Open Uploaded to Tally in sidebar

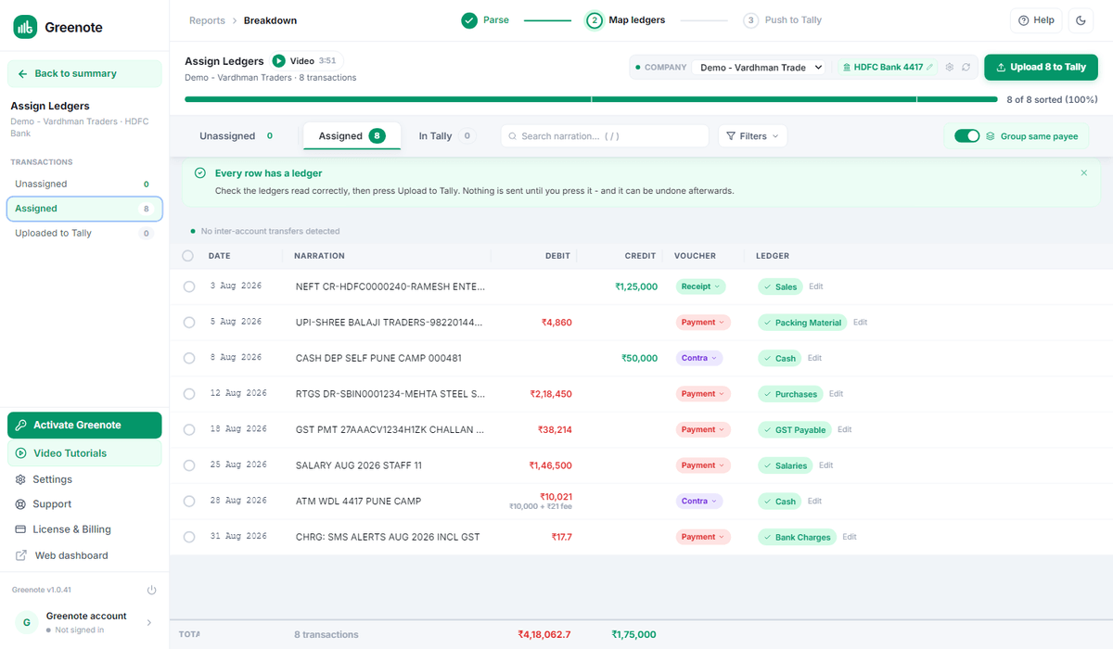point(84,234)
